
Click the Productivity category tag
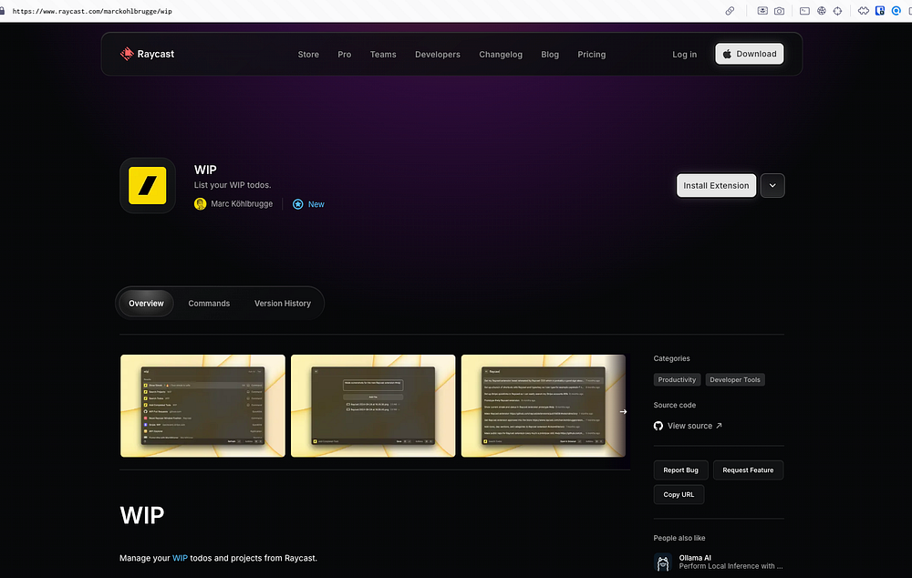(x=677, y=380)
